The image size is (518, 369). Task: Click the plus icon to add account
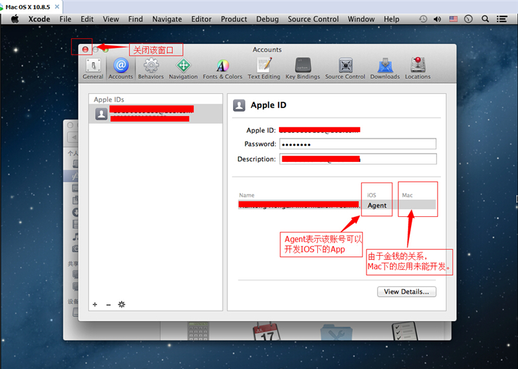(x=95, y=304)
